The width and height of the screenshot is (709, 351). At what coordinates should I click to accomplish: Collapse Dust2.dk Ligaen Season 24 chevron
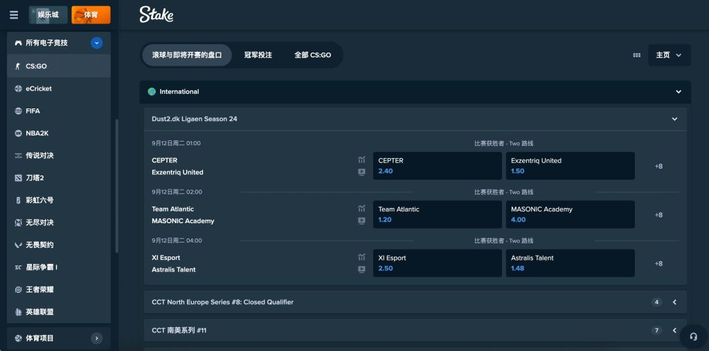tap(674, 119)
